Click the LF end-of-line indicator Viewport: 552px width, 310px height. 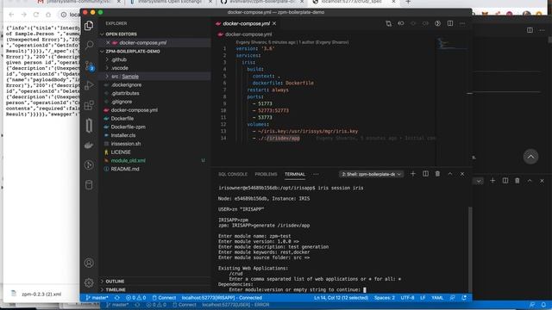click(x=423, y=298)
